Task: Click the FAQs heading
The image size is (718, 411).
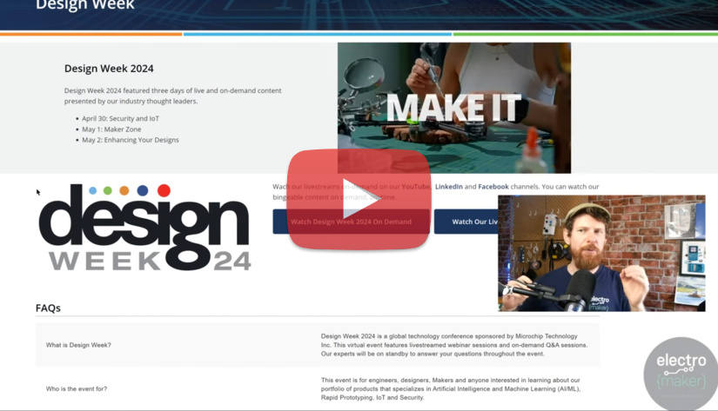Action: click(48, 308)
